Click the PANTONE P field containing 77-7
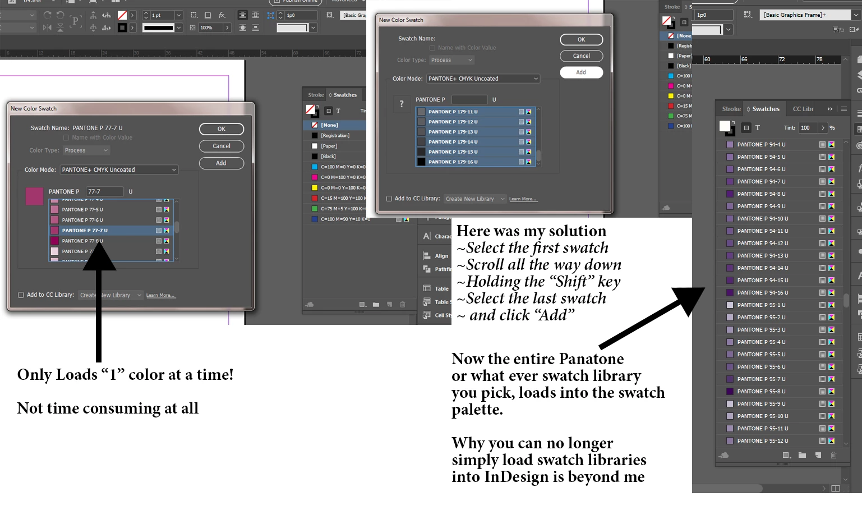 105,191
